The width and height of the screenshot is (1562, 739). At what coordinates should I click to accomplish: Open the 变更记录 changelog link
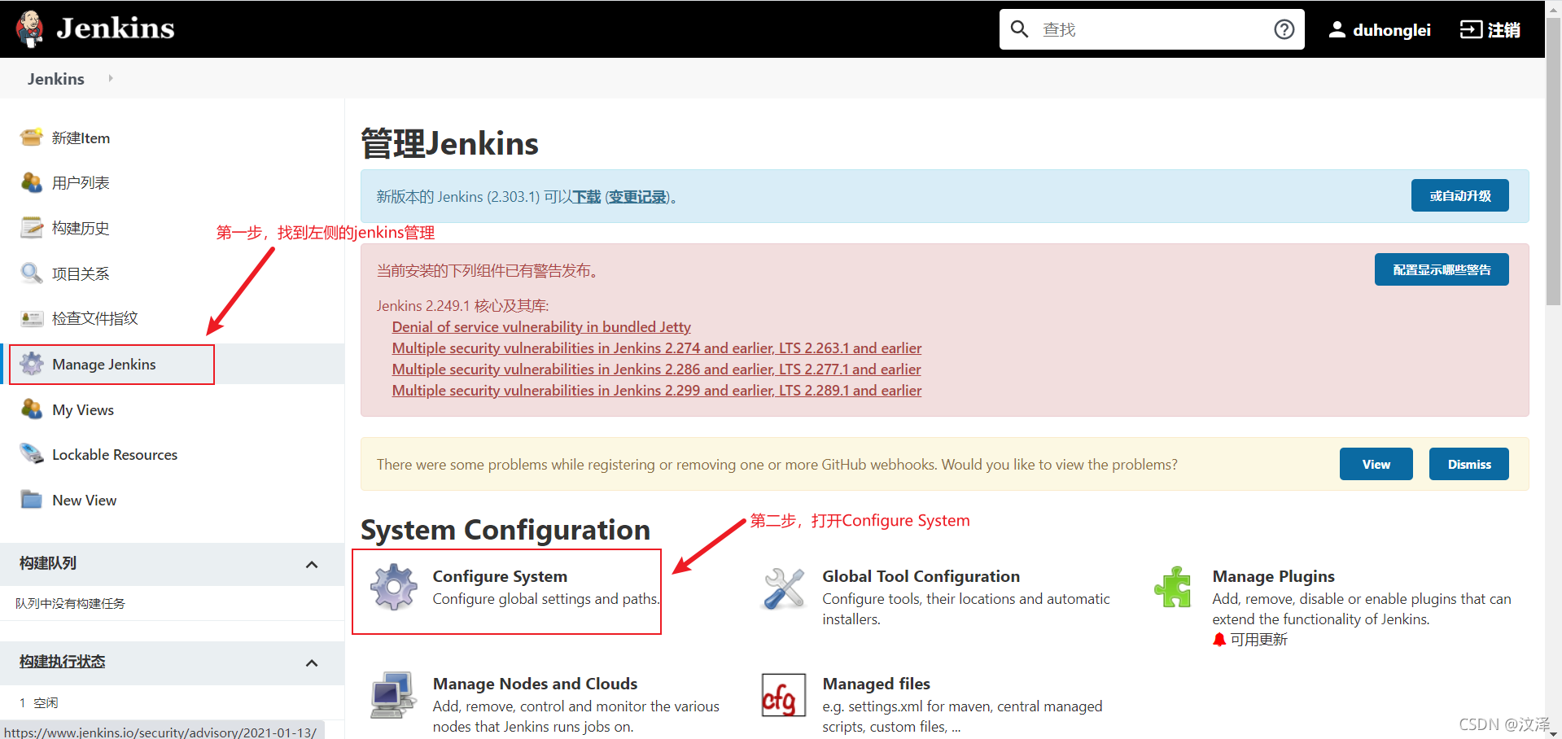coord(637,197)
